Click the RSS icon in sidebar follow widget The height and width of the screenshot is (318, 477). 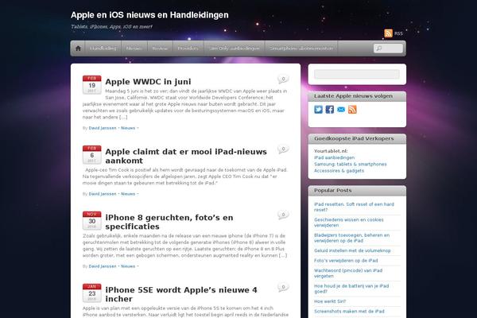click(352, 110)
